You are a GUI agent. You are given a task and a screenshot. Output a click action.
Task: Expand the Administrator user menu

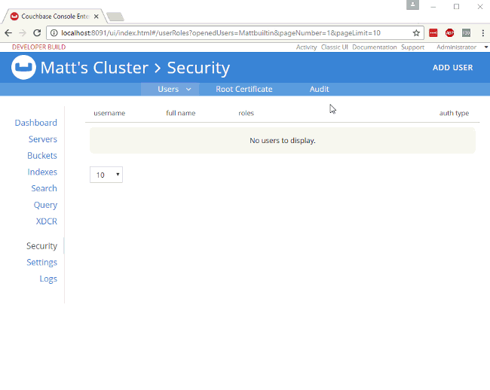(461, 47)
